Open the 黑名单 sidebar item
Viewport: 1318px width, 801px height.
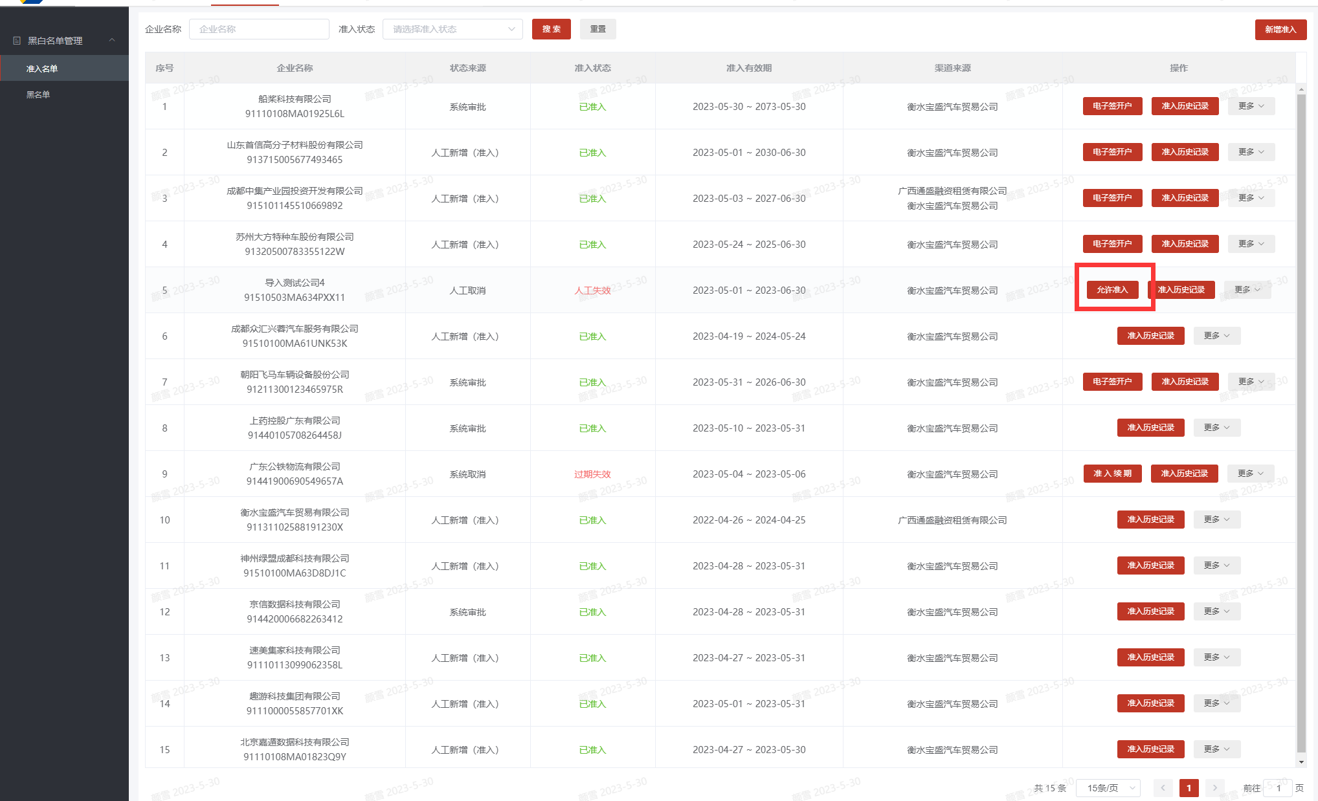click(38, 94)
